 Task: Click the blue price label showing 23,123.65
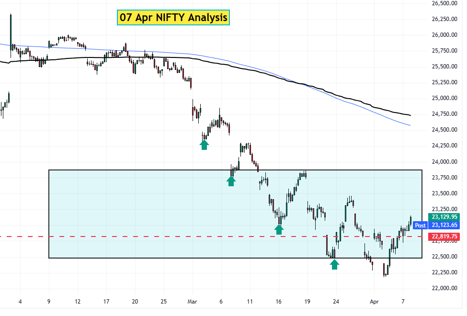(443, 226)
